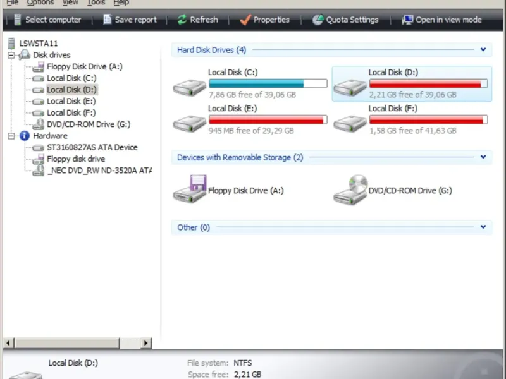This screenshot has height=379, width=506.
Task: Collapse the Disk drives tree node
Action: [11, 55]
